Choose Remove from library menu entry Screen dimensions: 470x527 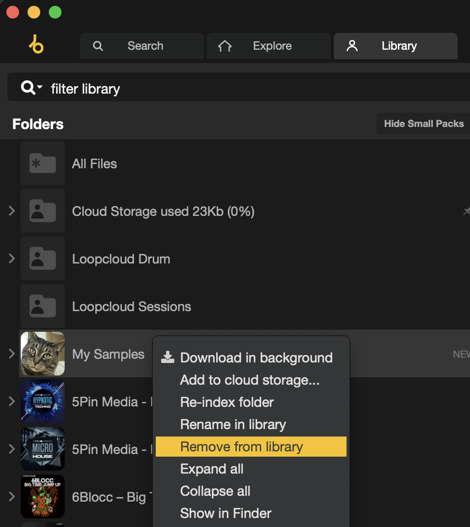[x=251, y=447]
